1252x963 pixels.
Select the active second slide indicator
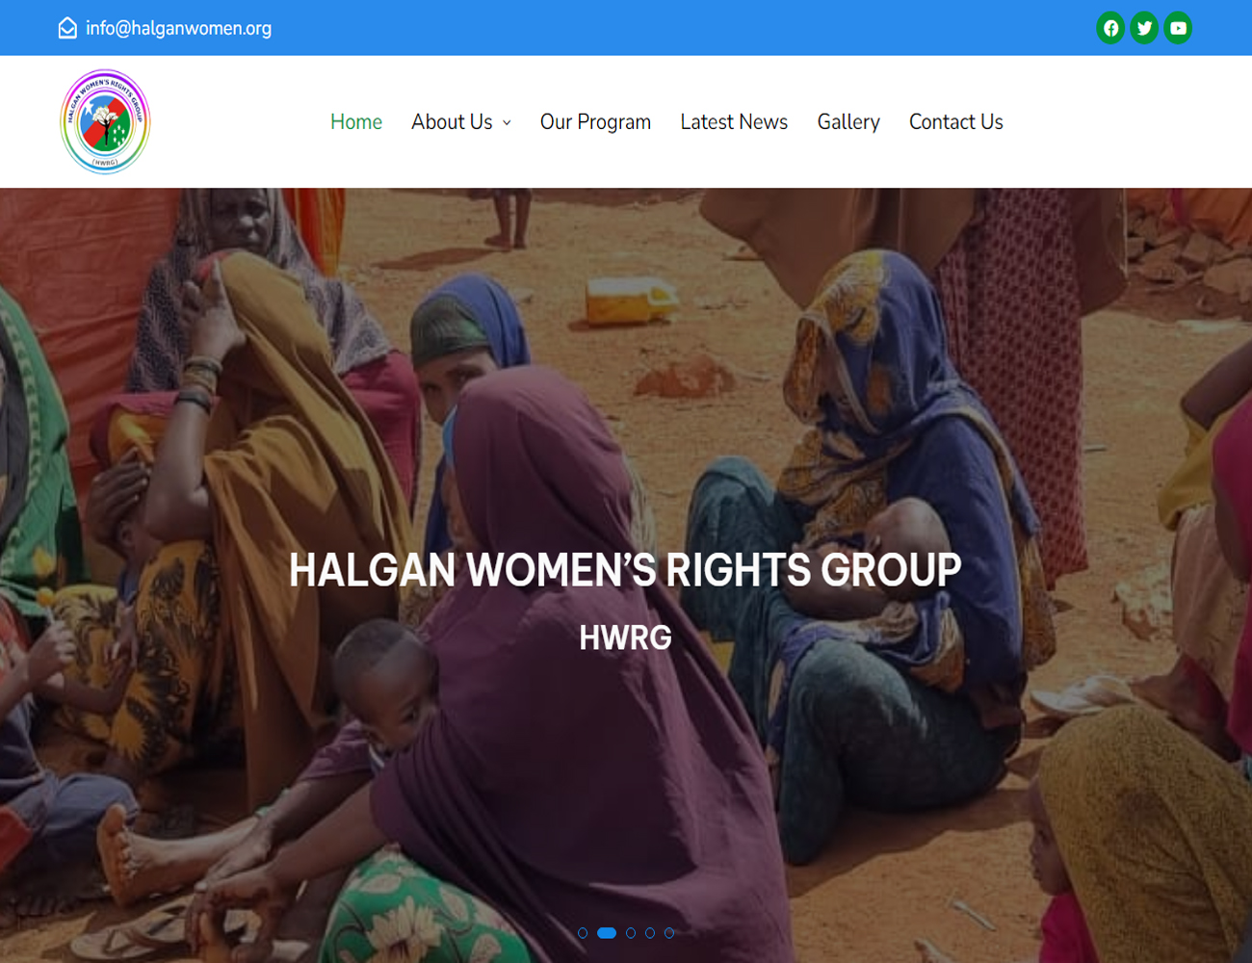[607, 933]
